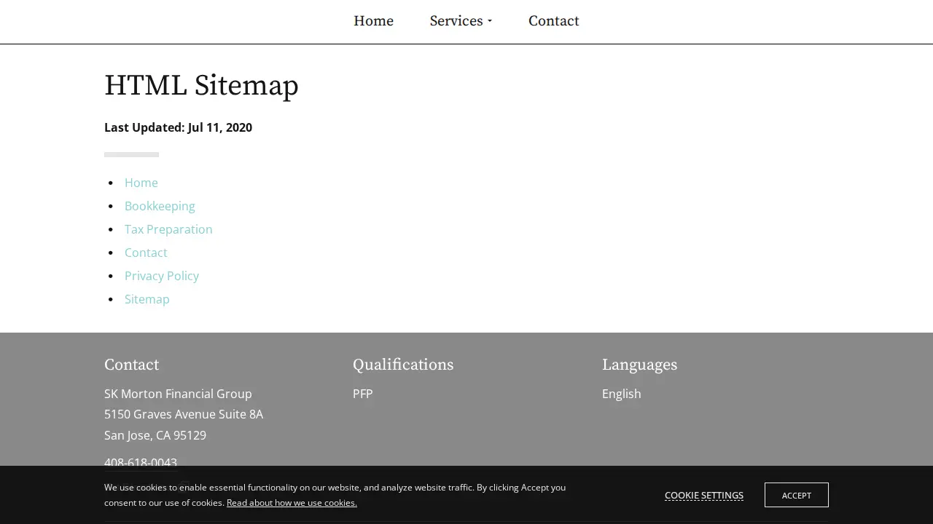Click the "San Jose, CA 95129" text
933x524 pixels.
point(155,435)
